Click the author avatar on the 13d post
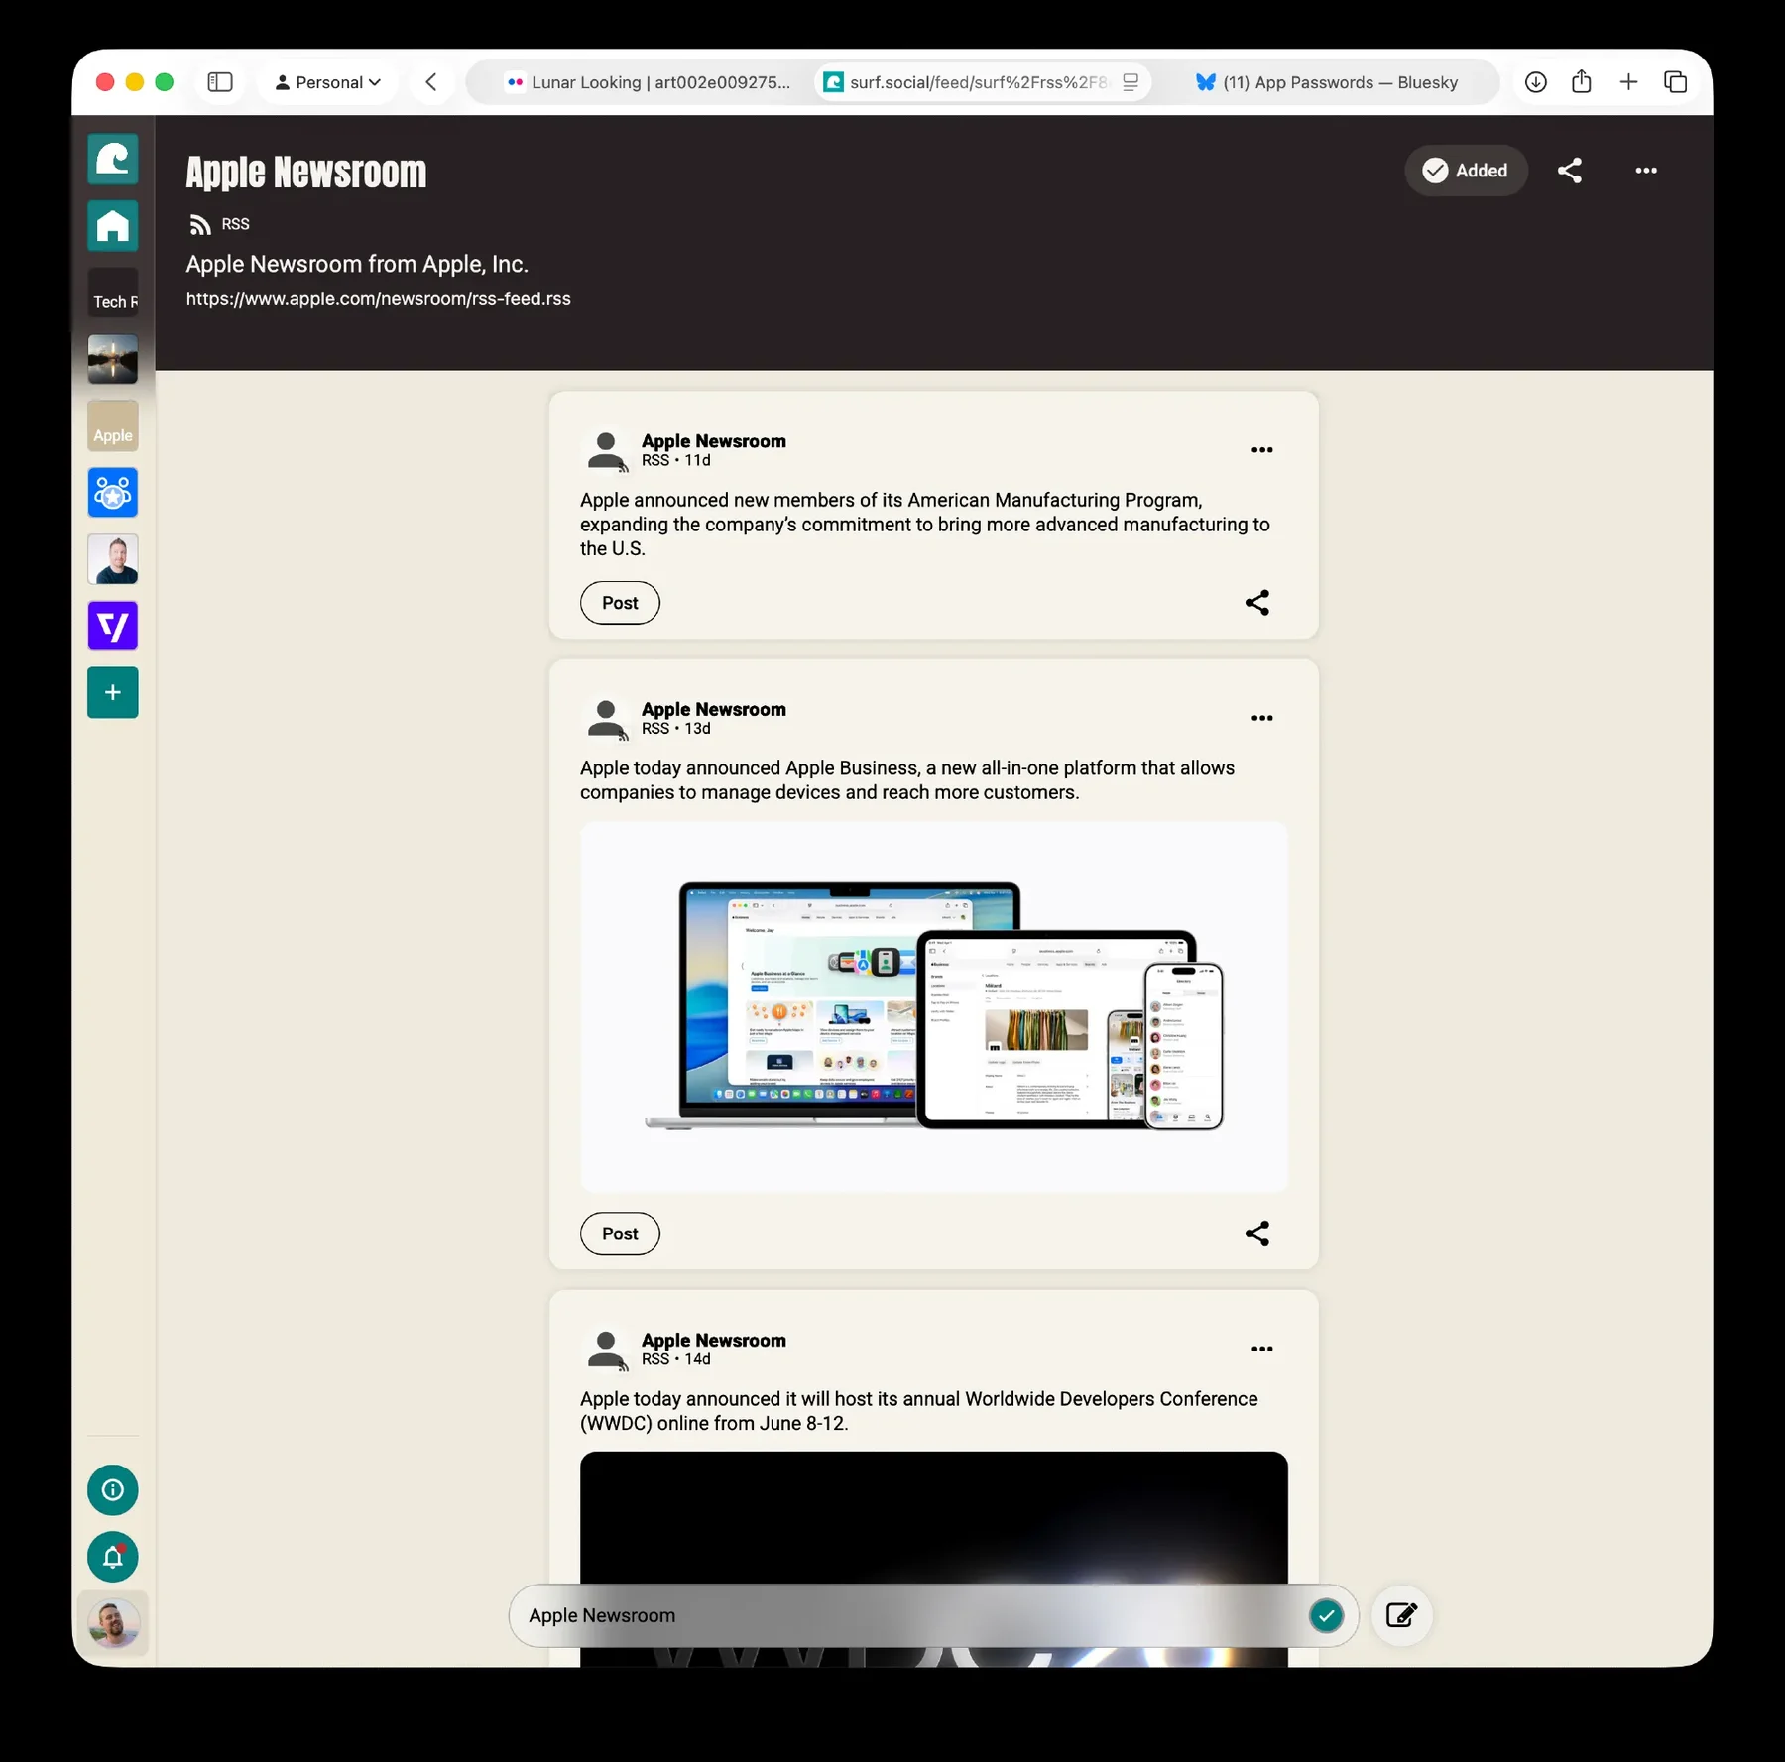This screenshot has height=1762, width=1785. click(606, 719)
